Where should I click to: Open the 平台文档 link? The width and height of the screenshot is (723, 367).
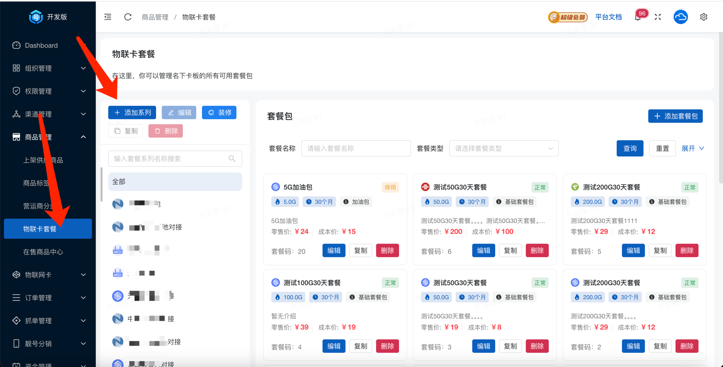[608, 17]
